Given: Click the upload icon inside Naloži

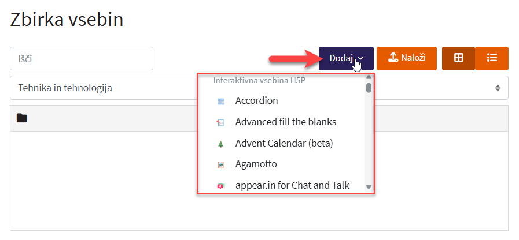Looking at the screenshot, I should [393, 58].
